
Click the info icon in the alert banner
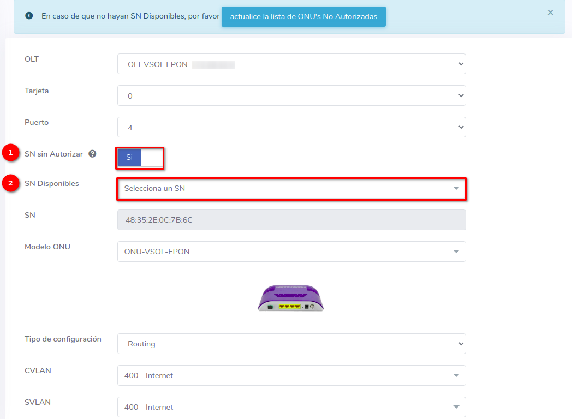pyautogui.click(x=29, y=16)
